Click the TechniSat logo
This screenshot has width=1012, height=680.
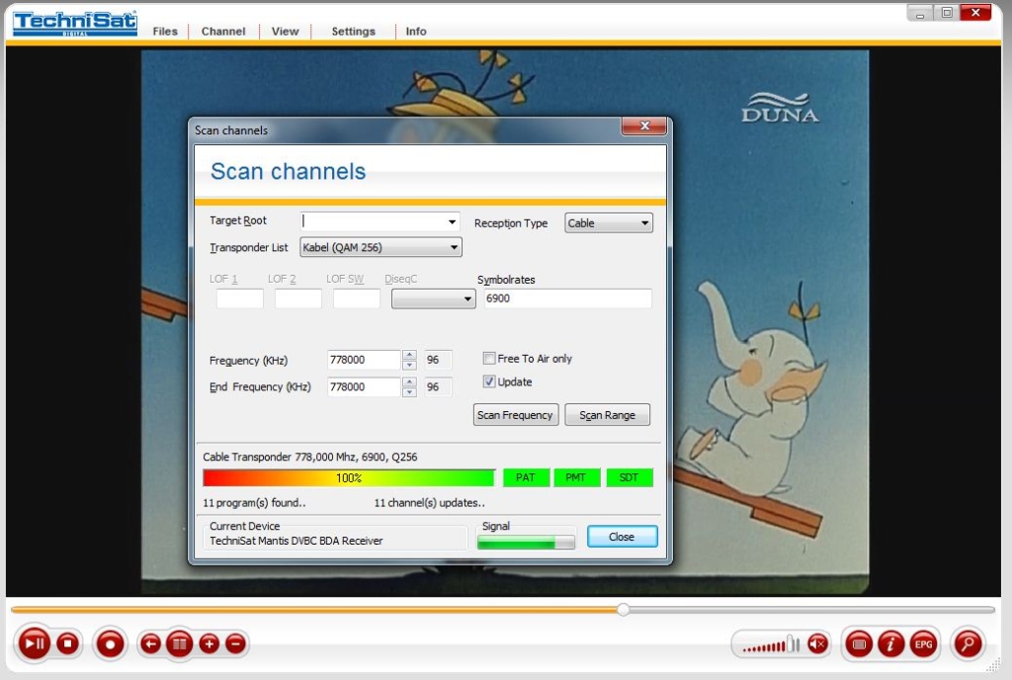(75, 24)
